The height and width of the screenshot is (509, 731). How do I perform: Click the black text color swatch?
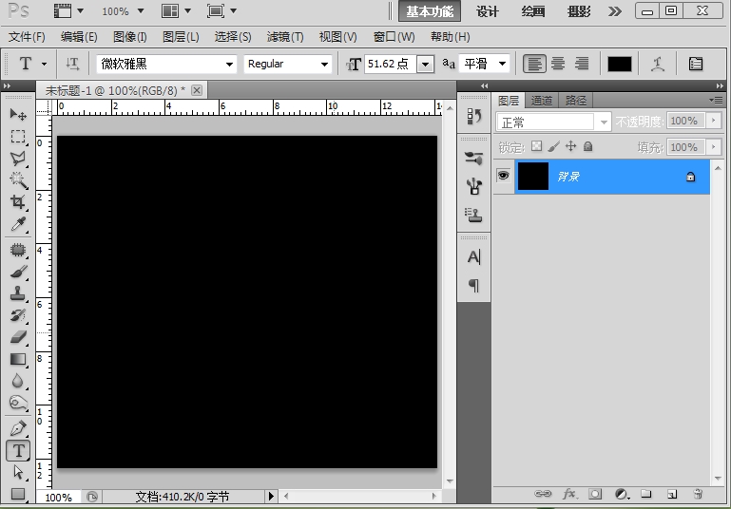[619, 65]
